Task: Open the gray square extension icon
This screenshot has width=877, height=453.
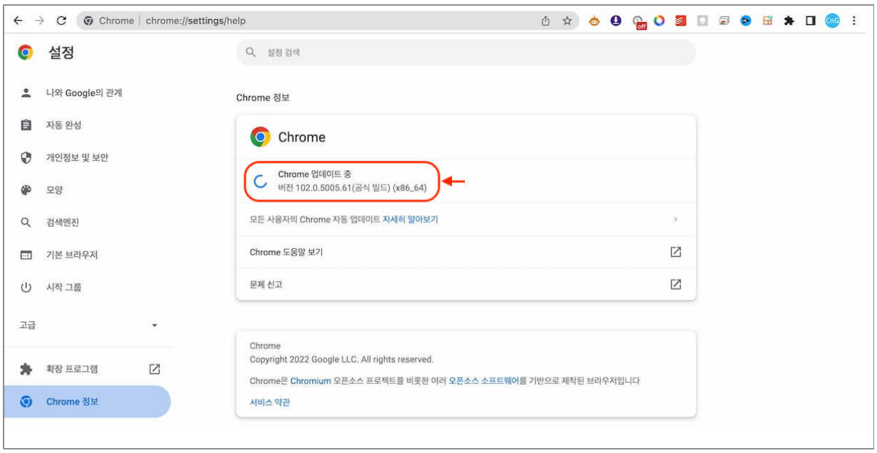Action: pos(702,21)
